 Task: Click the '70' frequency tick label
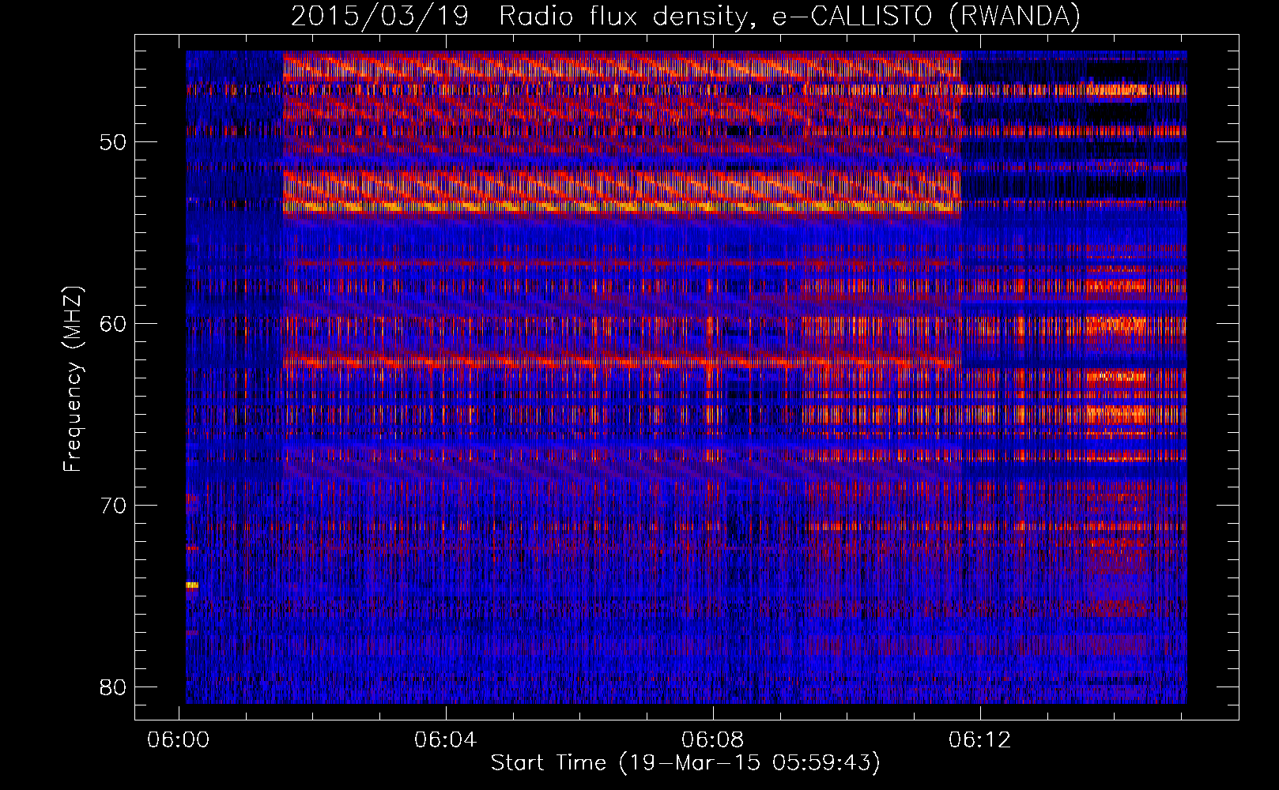click(x=113, y=506)
